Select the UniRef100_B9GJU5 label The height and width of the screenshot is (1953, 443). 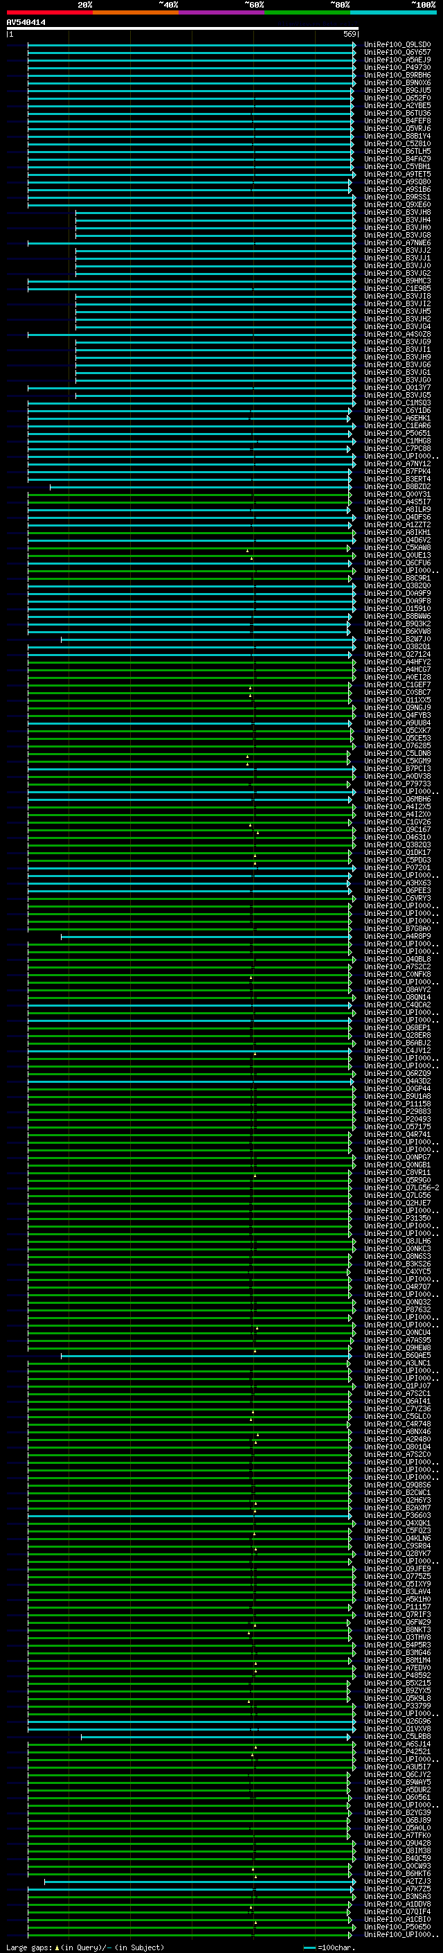397,90
